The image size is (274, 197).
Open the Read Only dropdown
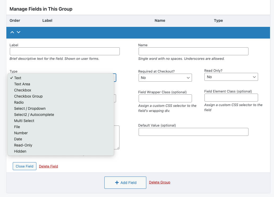pyautogui.click(x=231, y=77)
